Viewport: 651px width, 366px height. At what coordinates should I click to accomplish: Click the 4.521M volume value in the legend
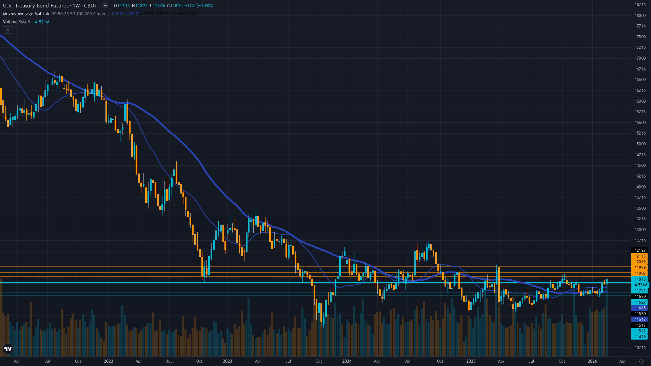tap(42, 22)
